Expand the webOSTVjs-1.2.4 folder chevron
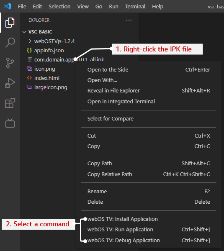Image resolution: width=224 pixels, height=251 pixels. (x=30, y=41)
